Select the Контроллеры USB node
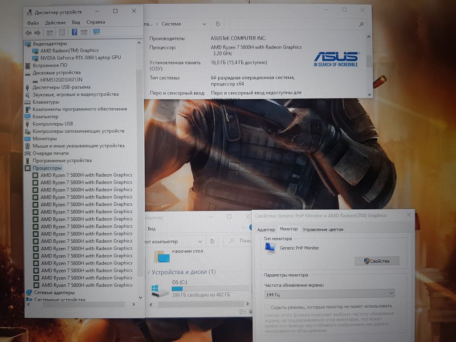This screenshot has width=456, height=342. pos(53,124)
